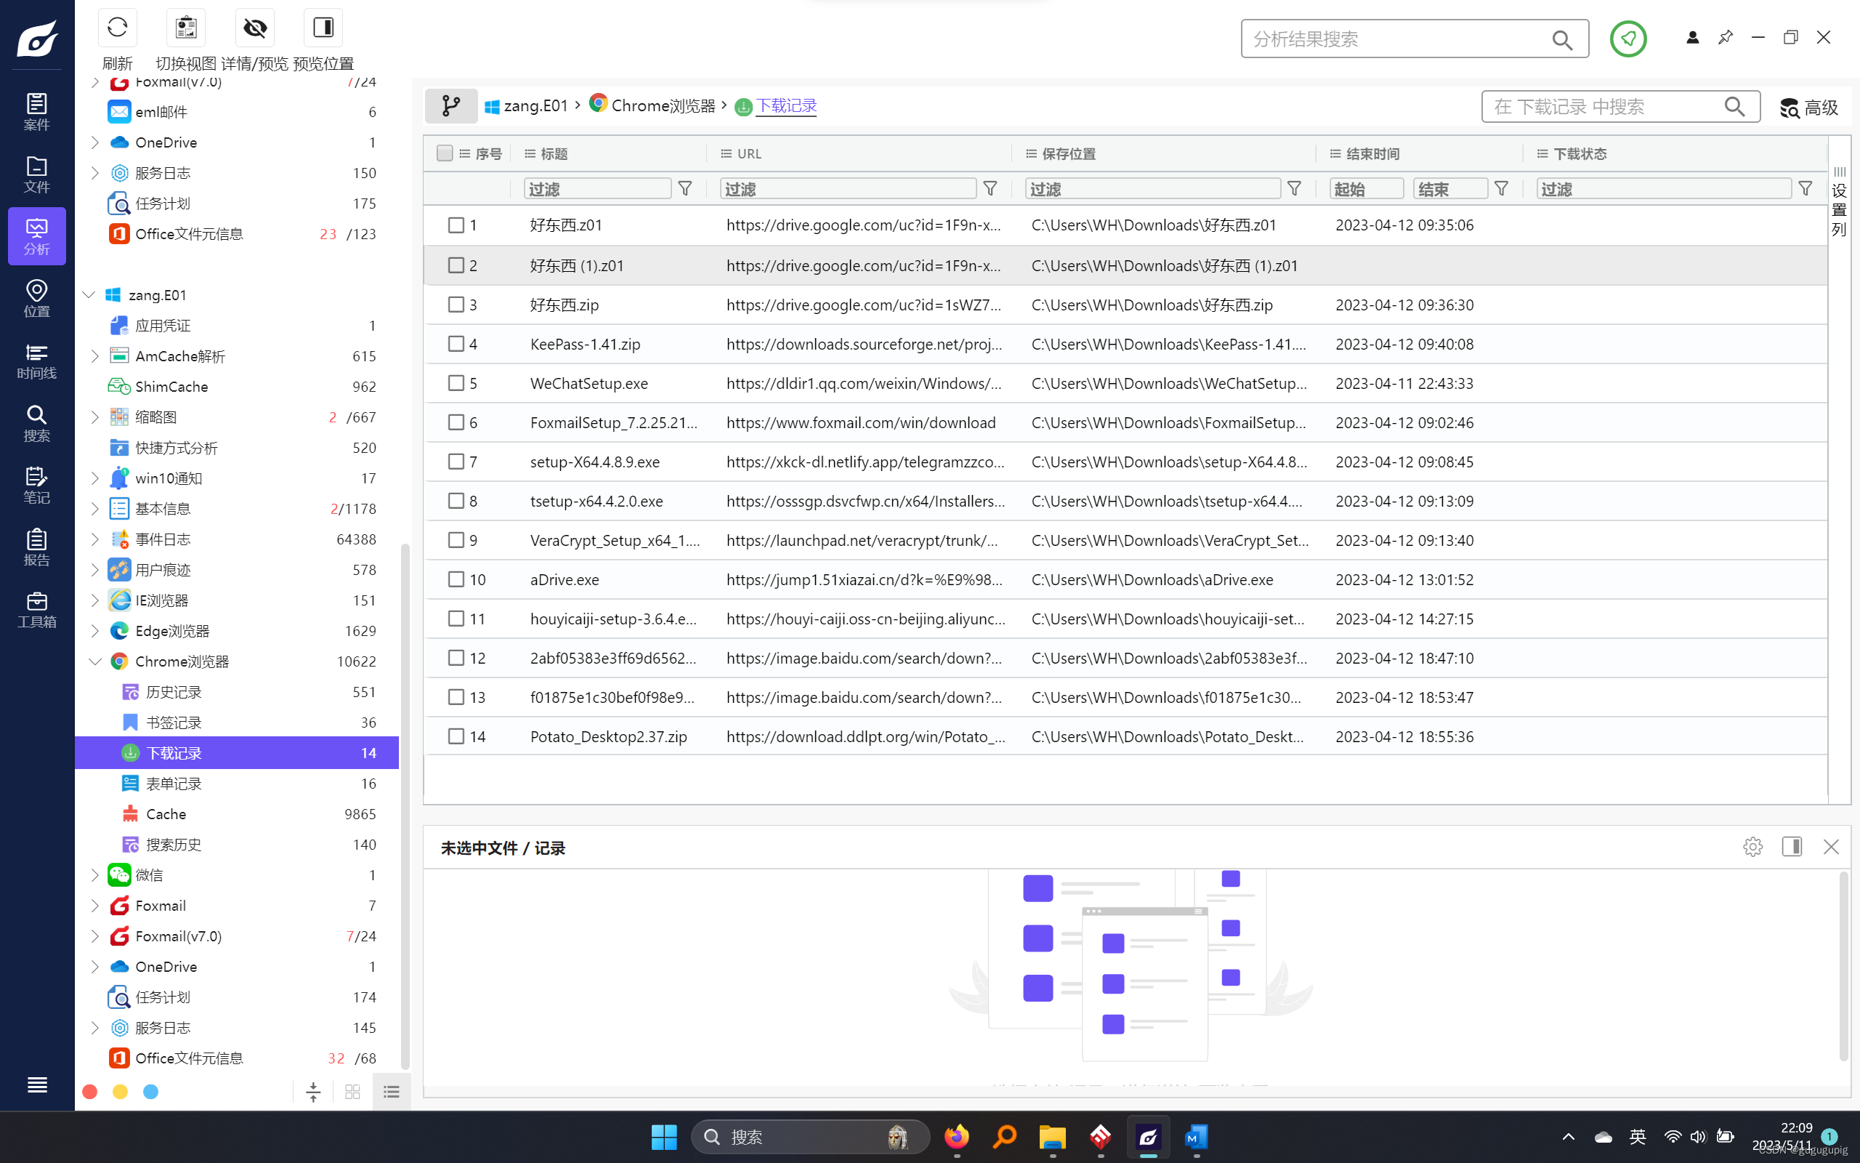
Task: Check the checkbox for row 14 Potato_Desktop2.37.zip
Action: click(456, 736)
